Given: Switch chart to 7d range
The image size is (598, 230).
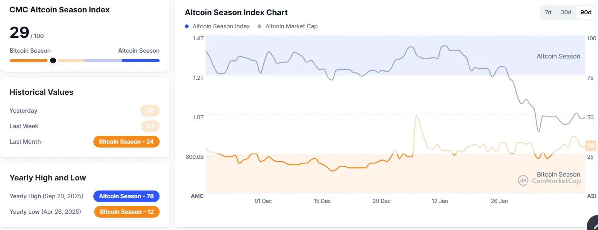Looking at the screenshot, I should click(x=548, y=12).
